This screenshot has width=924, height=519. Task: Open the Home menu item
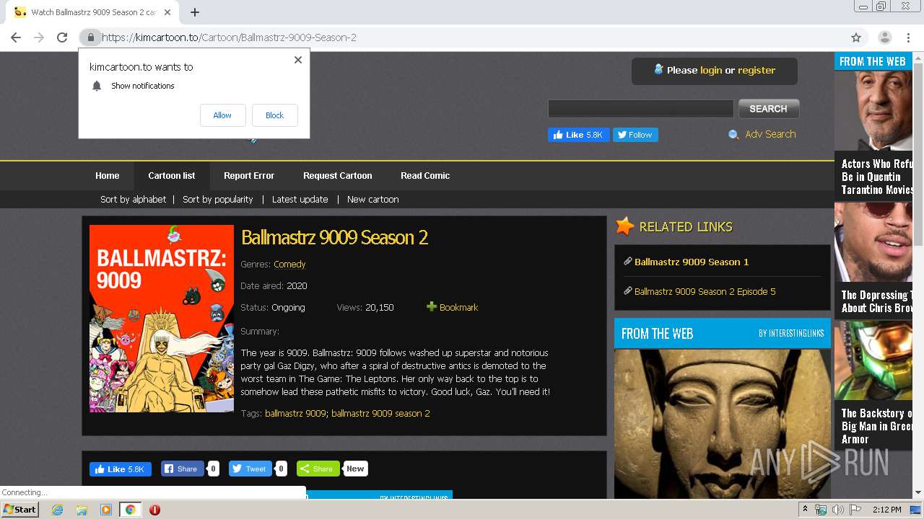pos(108,175)
